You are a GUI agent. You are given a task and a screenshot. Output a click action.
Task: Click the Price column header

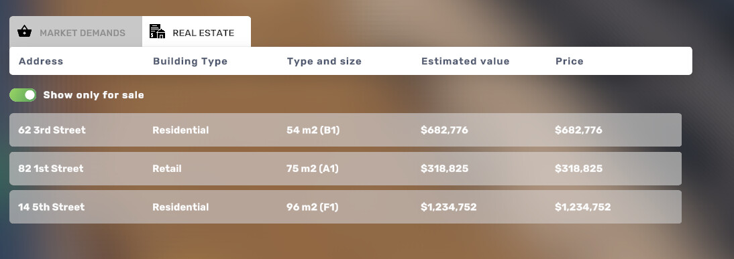(569, 61)
